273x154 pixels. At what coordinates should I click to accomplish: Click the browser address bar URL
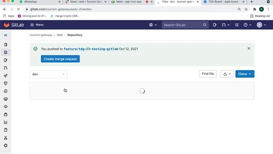61,9
